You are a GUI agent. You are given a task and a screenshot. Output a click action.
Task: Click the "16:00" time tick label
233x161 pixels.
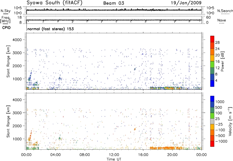(143, 155)
